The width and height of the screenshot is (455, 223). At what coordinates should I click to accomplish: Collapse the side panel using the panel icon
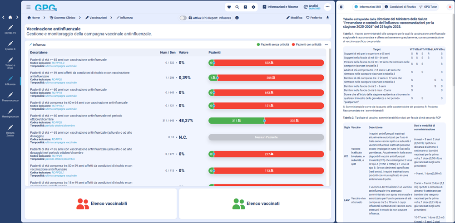[x=342, y=7]
